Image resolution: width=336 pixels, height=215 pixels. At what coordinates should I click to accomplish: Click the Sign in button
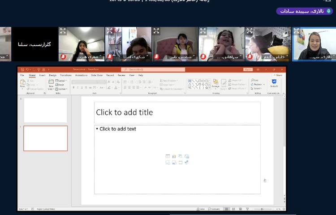click(x=248, y=69)
